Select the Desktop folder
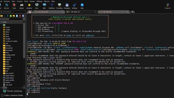 coord(7,46)
